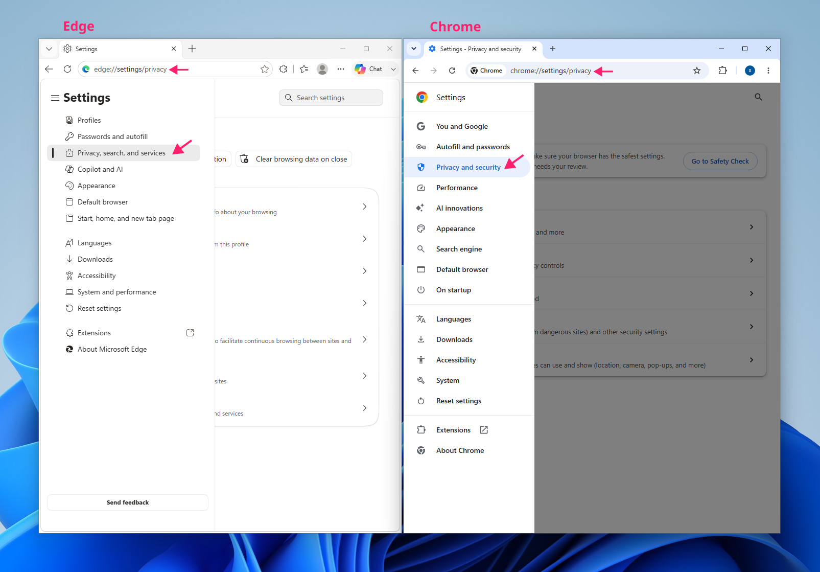Expand the 'this profile' row chevron in Edge
This screenshot has width=820, height=572.
click(x=364, y=239)
